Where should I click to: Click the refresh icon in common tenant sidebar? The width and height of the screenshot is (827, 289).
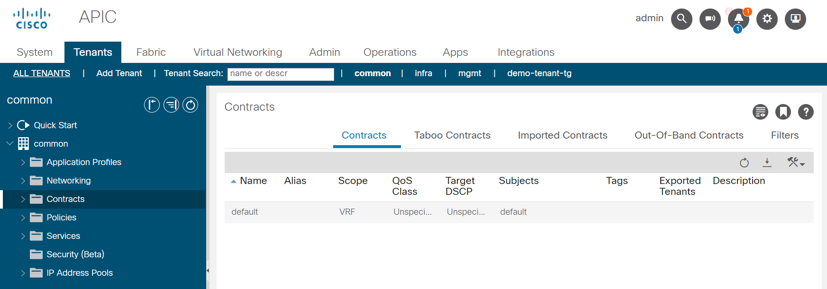[191, 105]
